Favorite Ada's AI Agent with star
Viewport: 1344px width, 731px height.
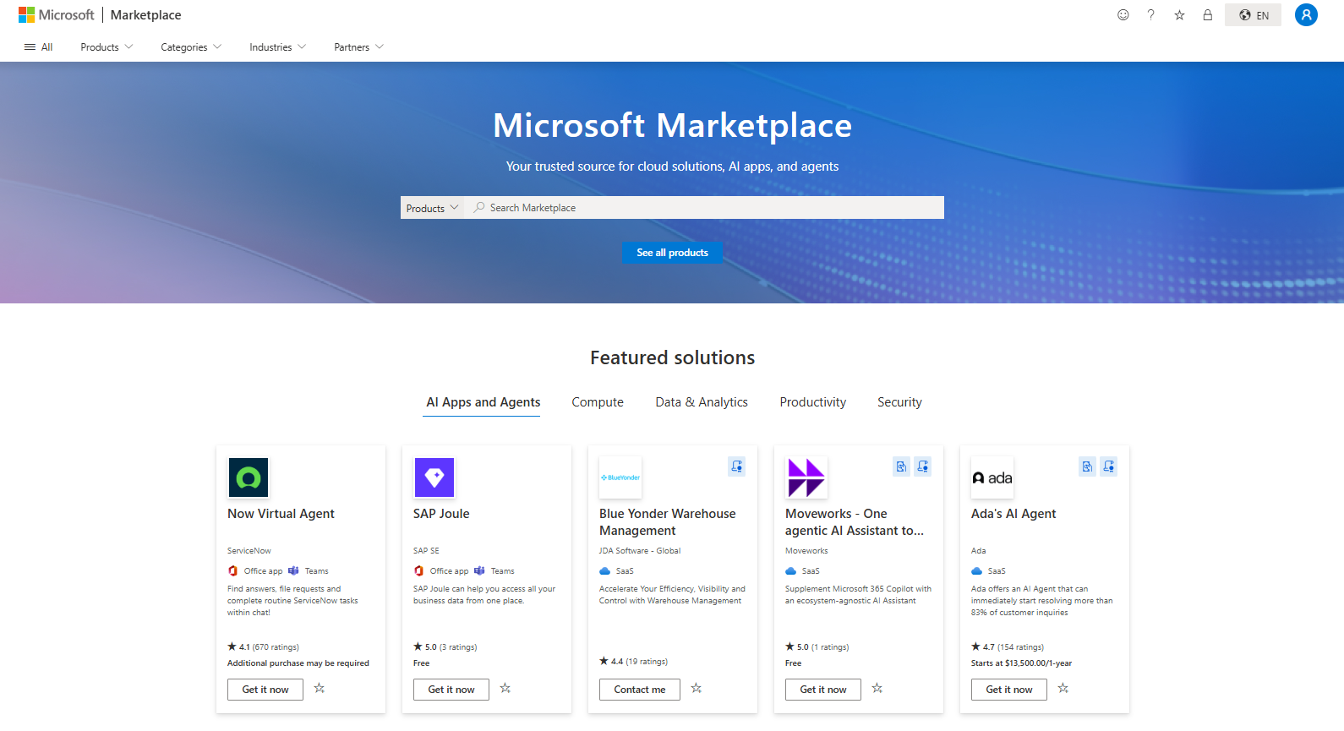click(1063, 689)
